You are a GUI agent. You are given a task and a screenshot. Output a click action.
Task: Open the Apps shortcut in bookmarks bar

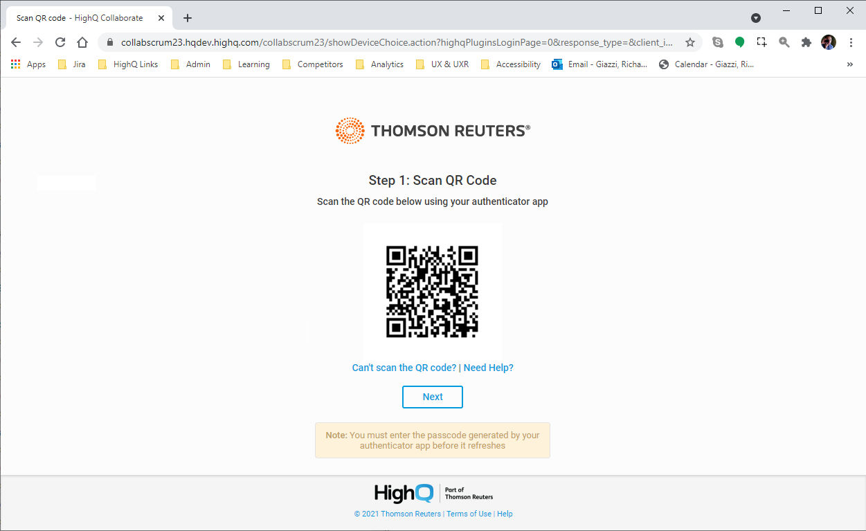[28, 64]
